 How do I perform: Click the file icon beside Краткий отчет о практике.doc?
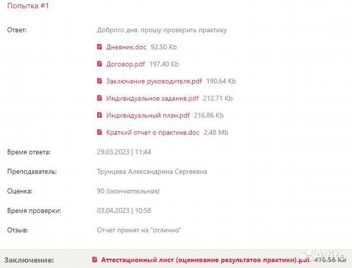point(99,132)
